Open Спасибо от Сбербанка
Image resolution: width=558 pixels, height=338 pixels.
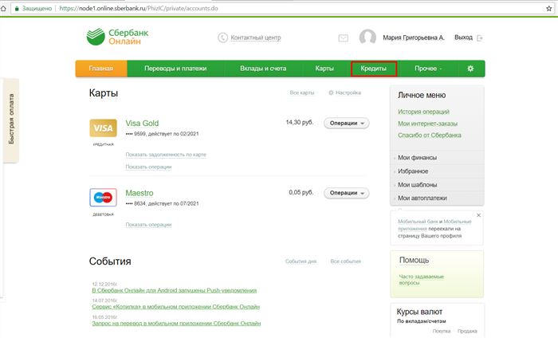[430, 136]
